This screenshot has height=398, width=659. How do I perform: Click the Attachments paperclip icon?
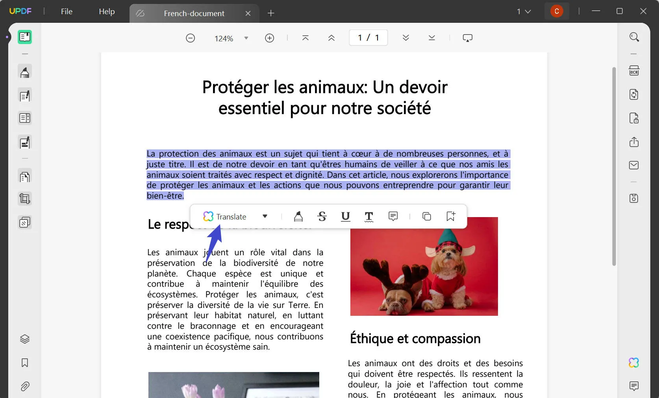(x=24, y=387)
